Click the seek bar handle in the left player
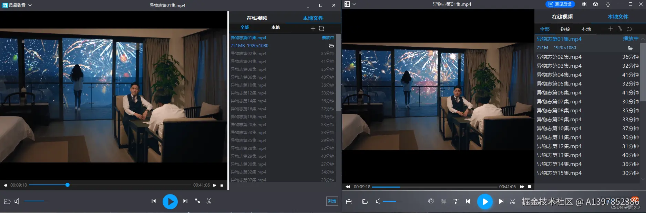This screenshot has width=646, height=213. pos(68,185)
